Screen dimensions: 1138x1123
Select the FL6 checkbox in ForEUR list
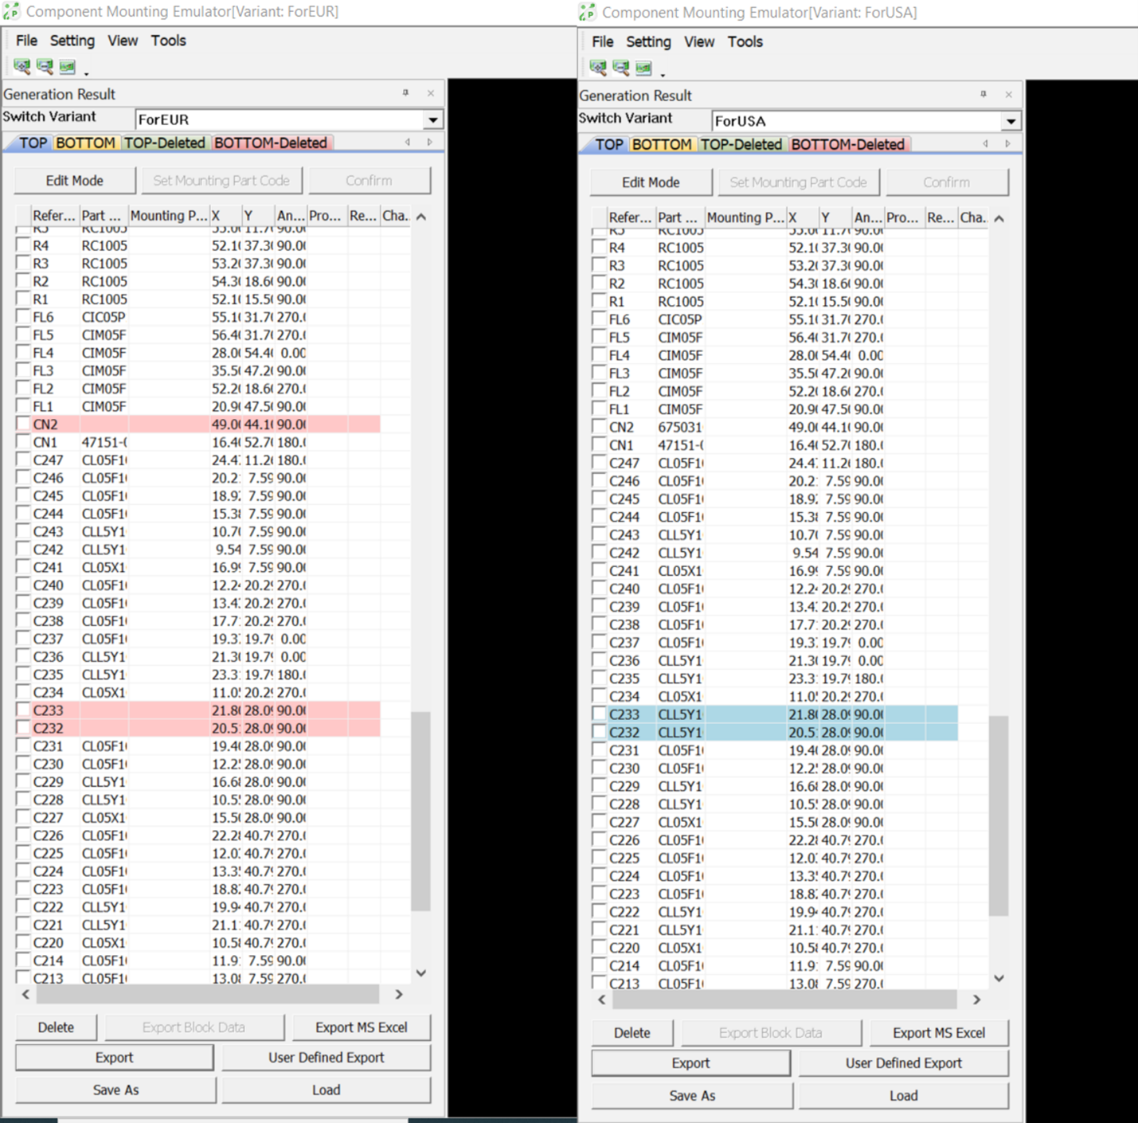coord(23,316)
